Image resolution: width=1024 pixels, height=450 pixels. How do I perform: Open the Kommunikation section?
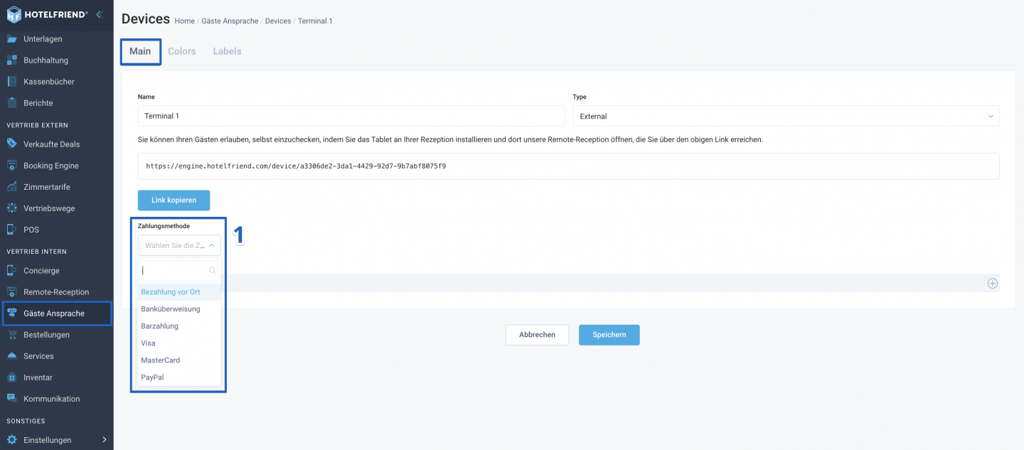click(x=51, y=398)
